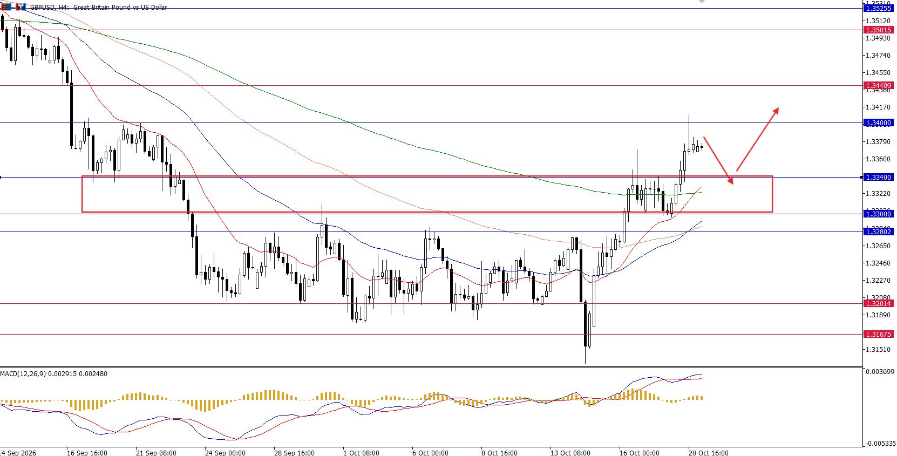Screen dimensions: 897x456
Task: Open the Depth of Market grid icon
Action: [5, 7]
